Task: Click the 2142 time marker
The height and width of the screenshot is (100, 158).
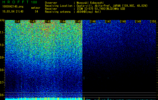Action: pos(32,21)
